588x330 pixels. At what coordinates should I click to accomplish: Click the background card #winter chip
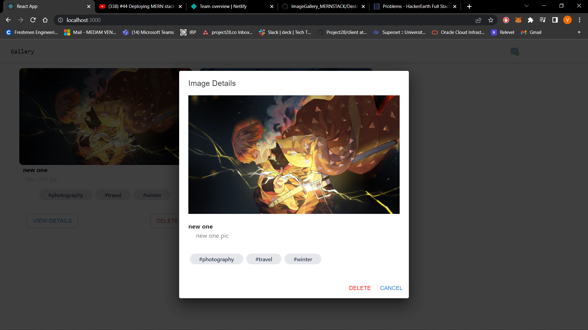click(152, 195)
